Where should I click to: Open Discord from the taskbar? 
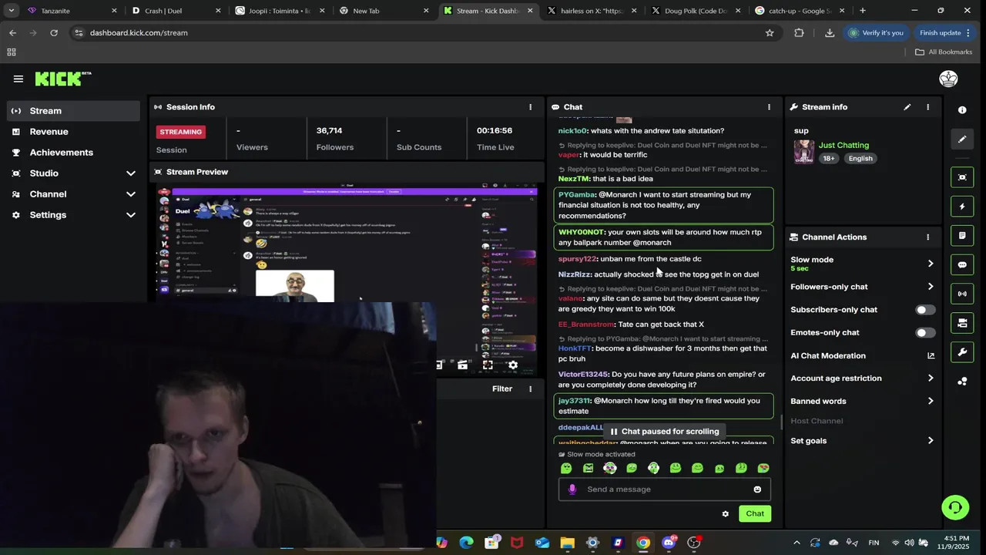click(668, 543)
